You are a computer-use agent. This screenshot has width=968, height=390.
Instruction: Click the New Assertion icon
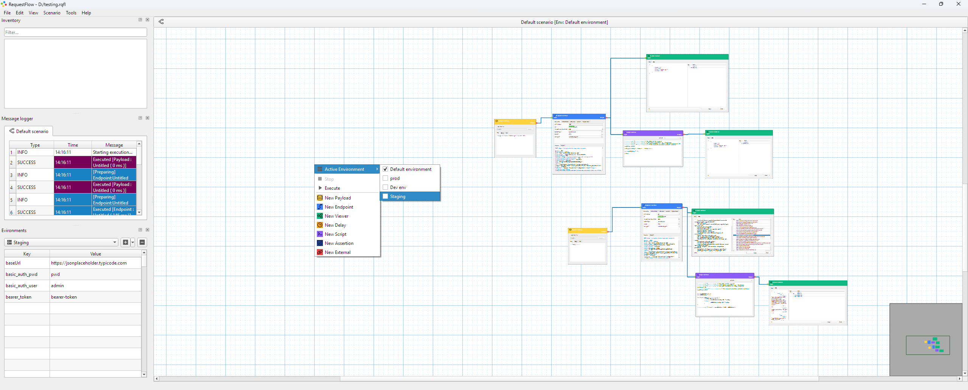[x=320, y=243]
